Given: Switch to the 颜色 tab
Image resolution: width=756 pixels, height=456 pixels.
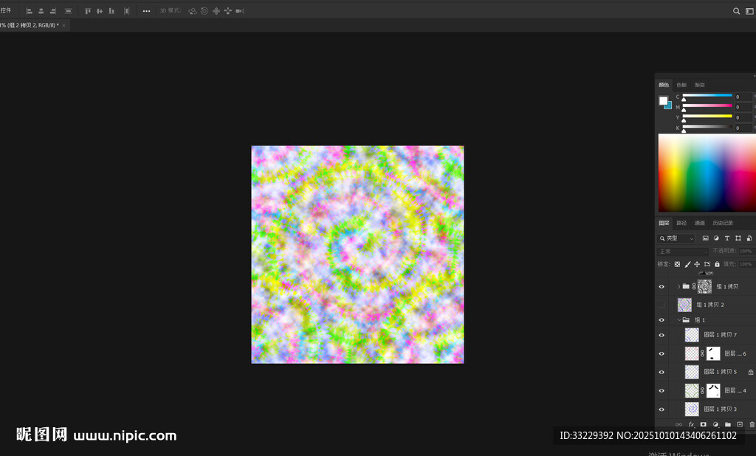Looking at the screenshot, I should coord(664,85).
